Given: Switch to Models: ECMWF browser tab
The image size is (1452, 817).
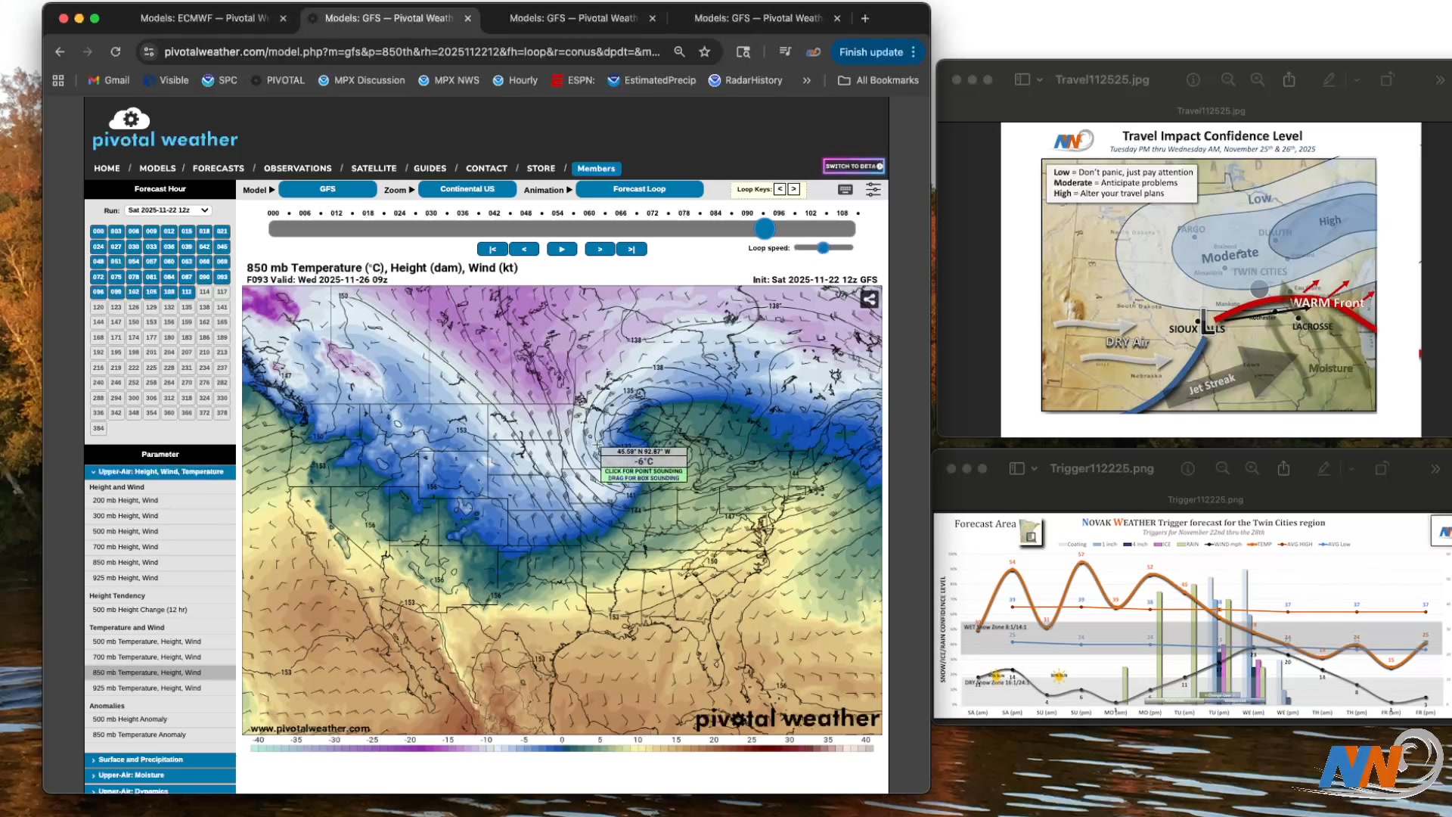Looking at the screenshot, I should click(204, 18).
